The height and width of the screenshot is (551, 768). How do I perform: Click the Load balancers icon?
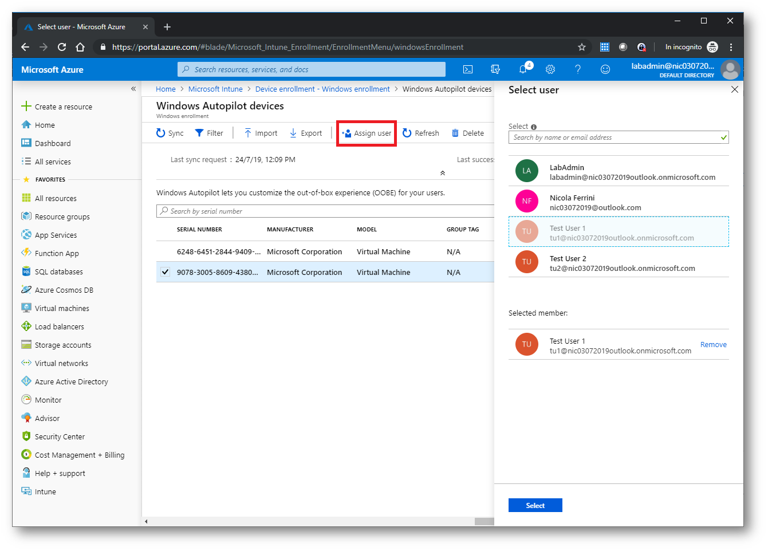coord(26,326)
